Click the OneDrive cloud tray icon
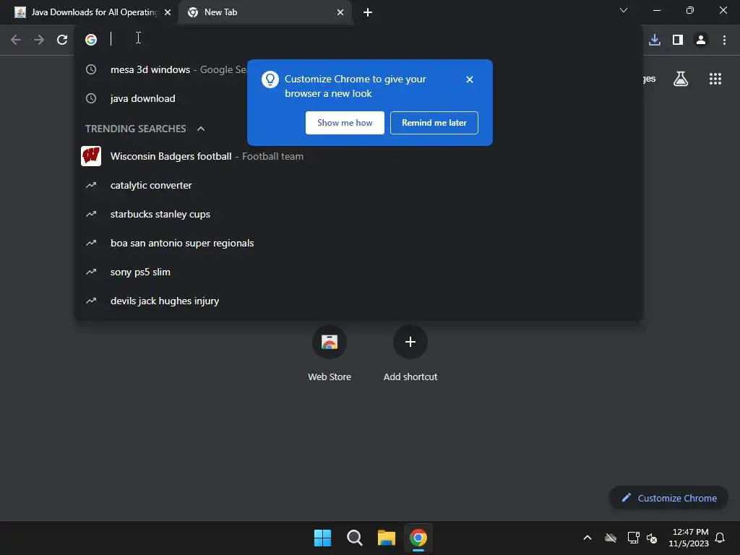This screenshot has height=555, width=740. 610,538
